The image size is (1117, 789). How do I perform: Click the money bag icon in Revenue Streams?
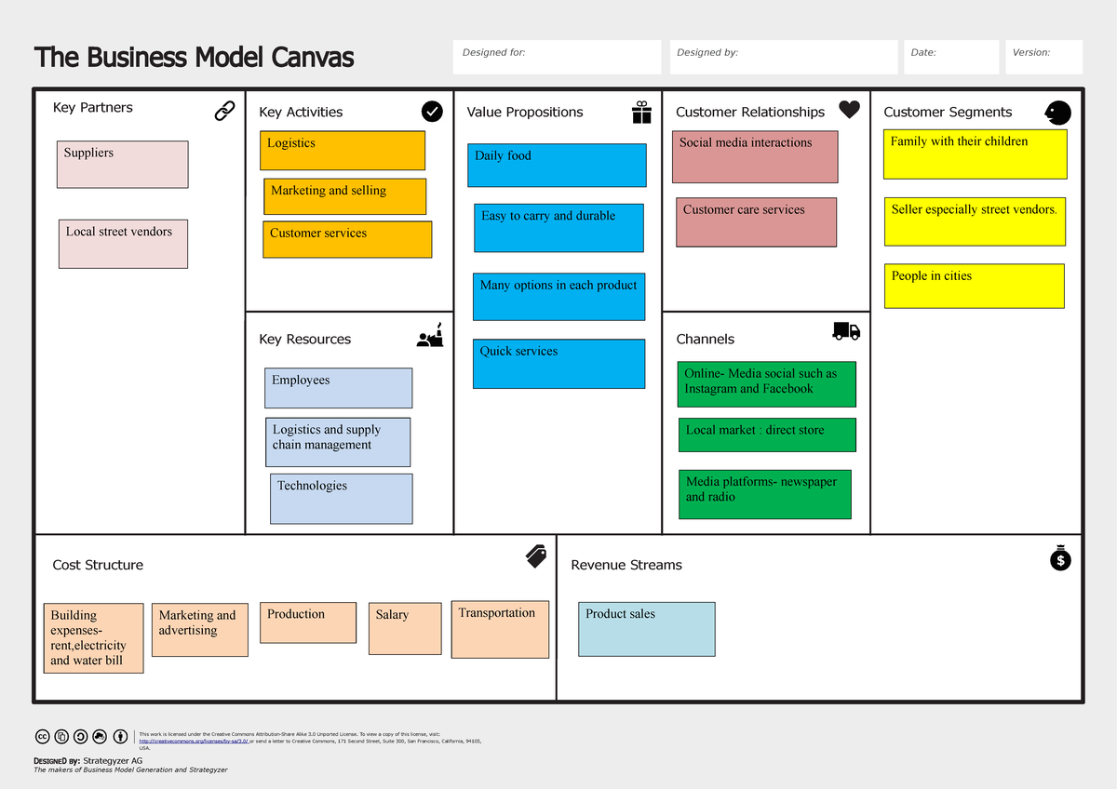[1060, 557]
